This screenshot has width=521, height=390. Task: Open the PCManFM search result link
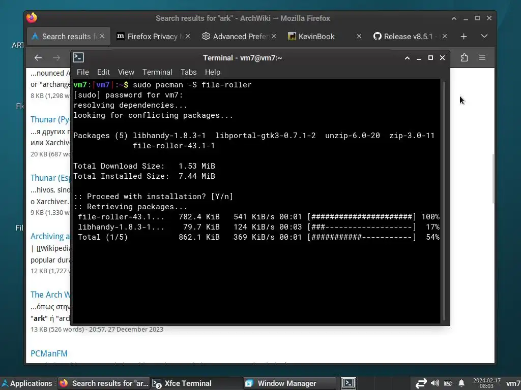49,353
